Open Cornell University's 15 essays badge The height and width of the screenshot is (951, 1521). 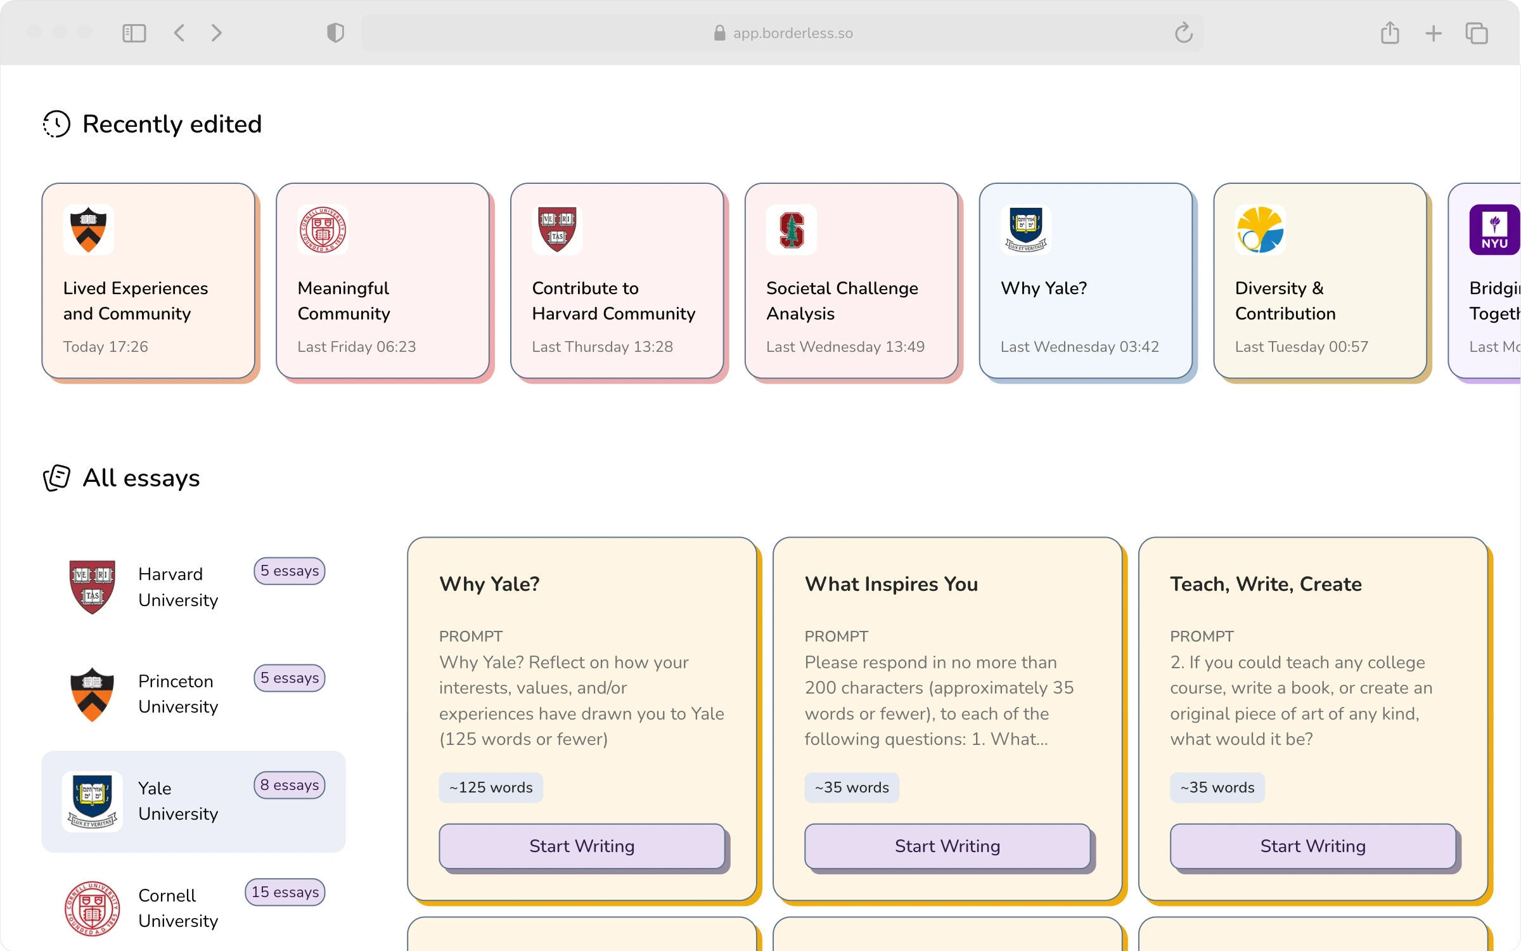click(x=285, y=892)
